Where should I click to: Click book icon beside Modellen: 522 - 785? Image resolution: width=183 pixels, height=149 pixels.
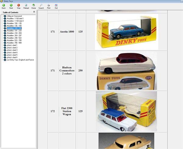click(5, 40)
